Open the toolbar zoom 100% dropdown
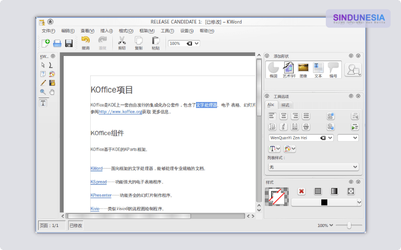Image resolution: width=401 pixels, height=250 pixels. click(x=196, y=43)
